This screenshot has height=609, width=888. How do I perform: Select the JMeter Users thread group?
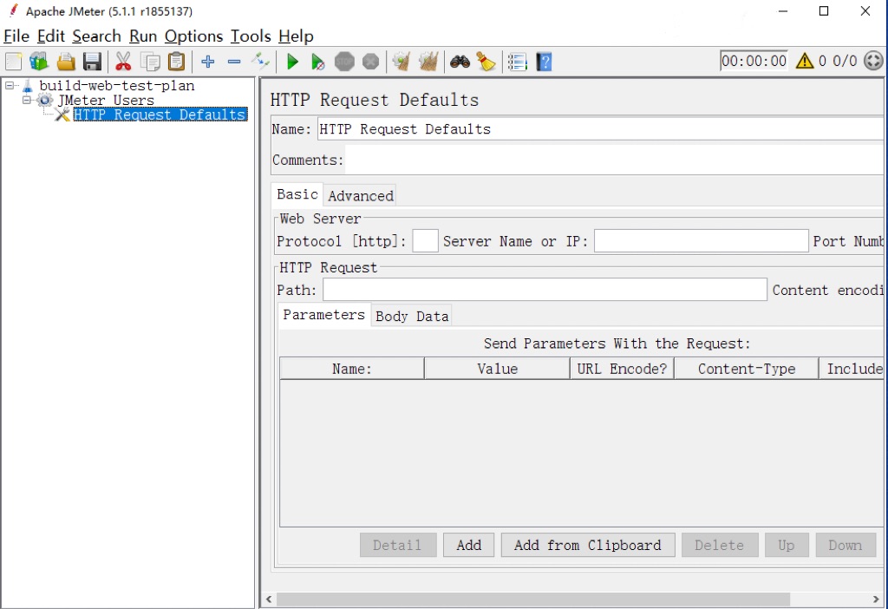105,101
